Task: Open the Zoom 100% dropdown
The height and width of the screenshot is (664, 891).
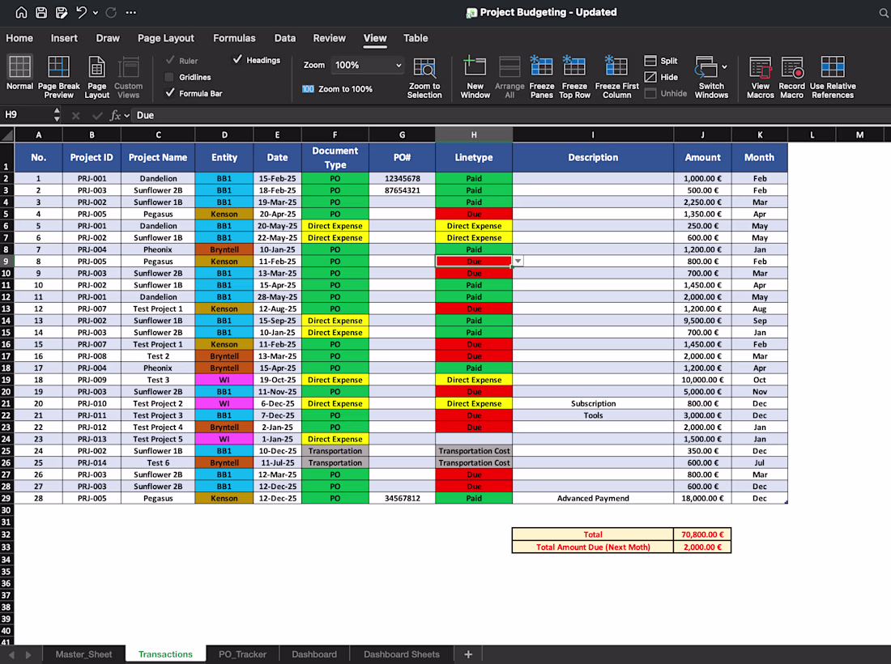Action: pyautogui.click(x=368, y=65)
